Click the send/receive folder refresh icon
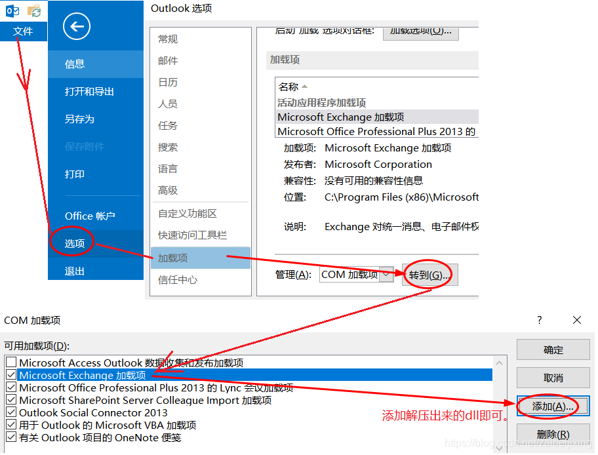598x455 pixels. [x=34, y=10]
